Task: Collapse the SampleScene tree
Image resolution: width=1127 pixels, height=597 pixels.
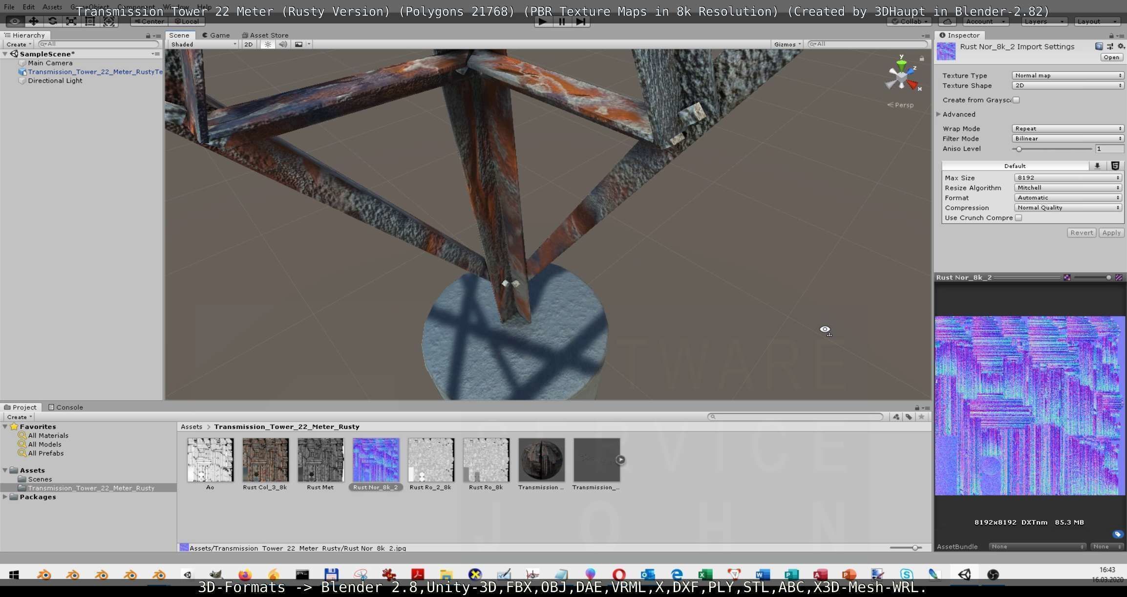Action: pyautogui.click(x=5, y=54)
